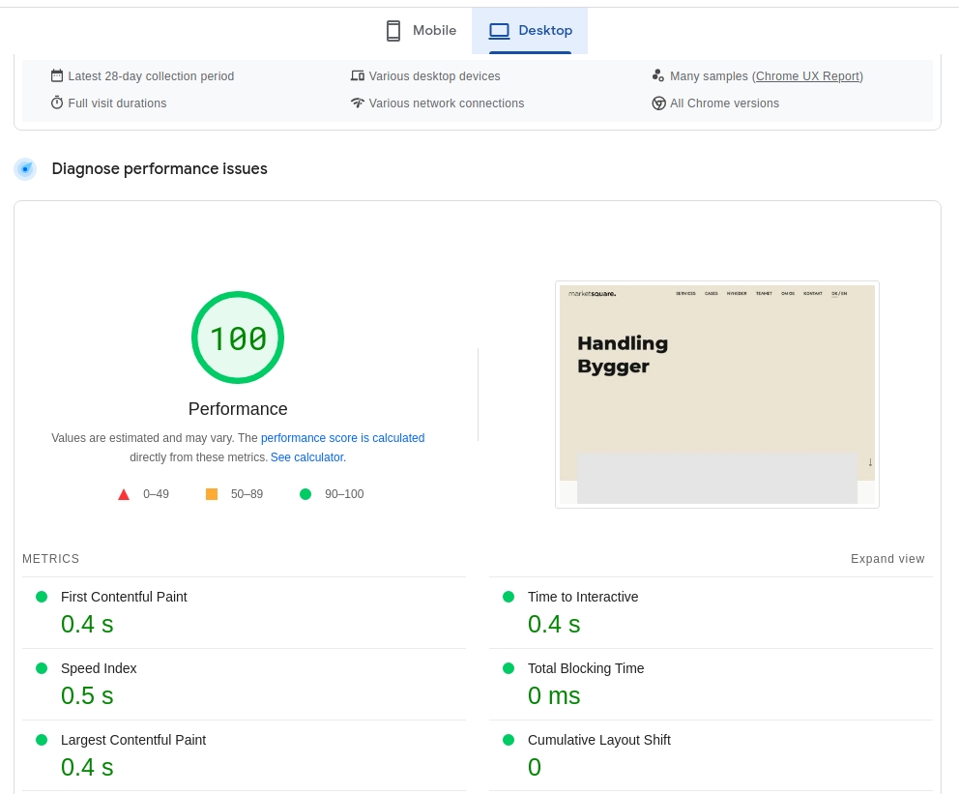Viewport: 959px width, 794px height.
Task: Click the calendar icon for collection period
Action: click(57, 76)
